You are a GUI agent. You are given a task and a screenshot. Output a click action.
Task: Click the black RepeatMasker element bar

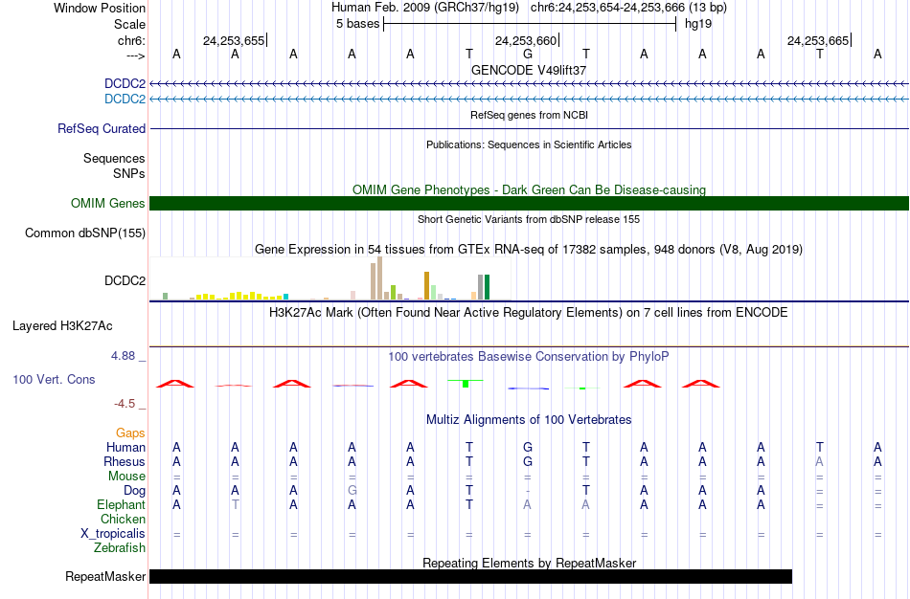coord(470,576)
